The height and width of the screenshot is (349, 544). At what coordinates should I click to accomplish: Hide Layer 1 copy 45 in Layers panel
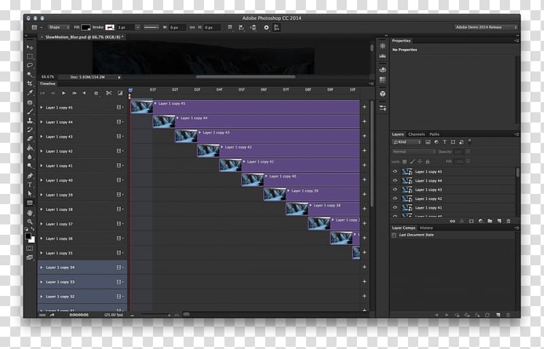point(395,172)
